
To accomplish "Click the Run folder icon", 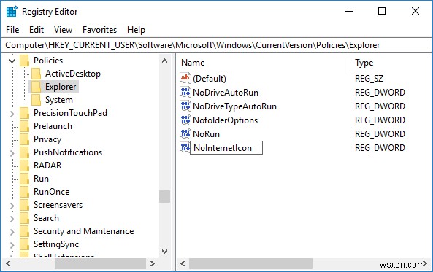I will [x=24, y=179].
